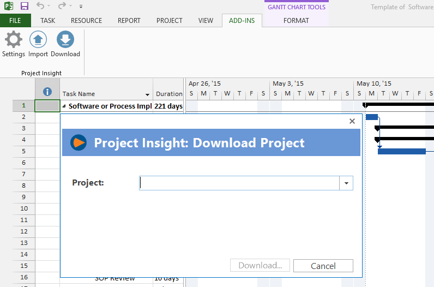The height and width of the screenshot is (287, 434).
Task: Click the Download icon in ribbon
Action: pos(65,40)
